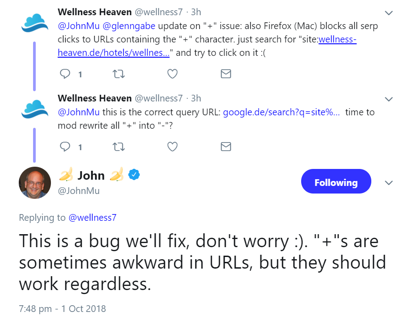Open @wellness7 in Replying to line
The height and width of the screenshot is (320, 416).
92,218
